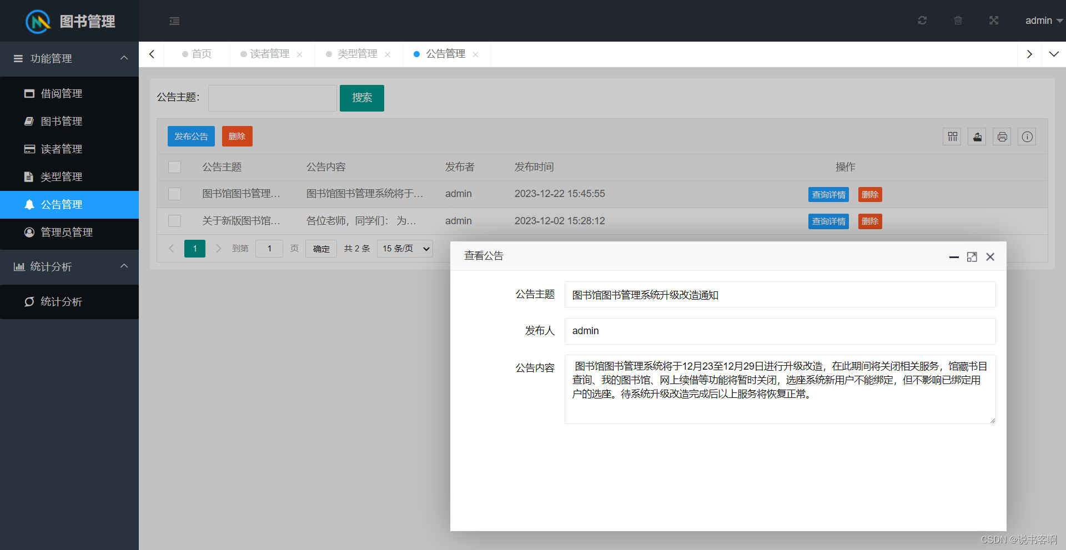Image resolution: width=1066 pixels, height=550 pixels.
Task: Minimize the 查看公告 dialog
Action: 954,257
